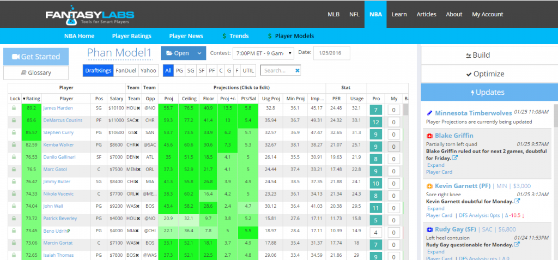Open external link icon for Blake Griffin news
This screenshot has height=260, width=558.
[454, 158]
